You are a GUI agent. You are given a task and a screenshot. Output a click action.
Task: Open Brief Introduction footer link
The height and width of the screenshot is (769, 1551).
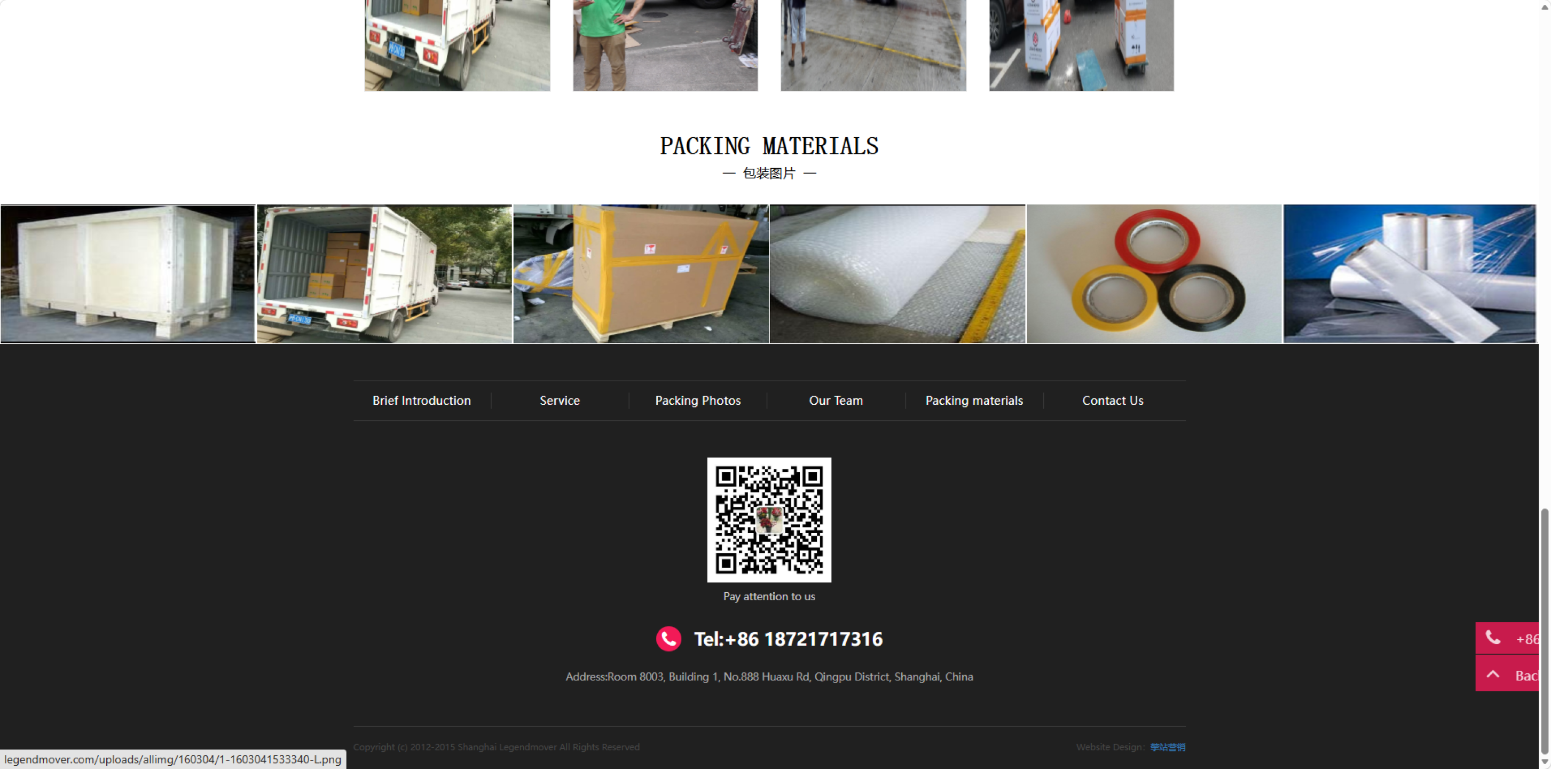point(421,401)
